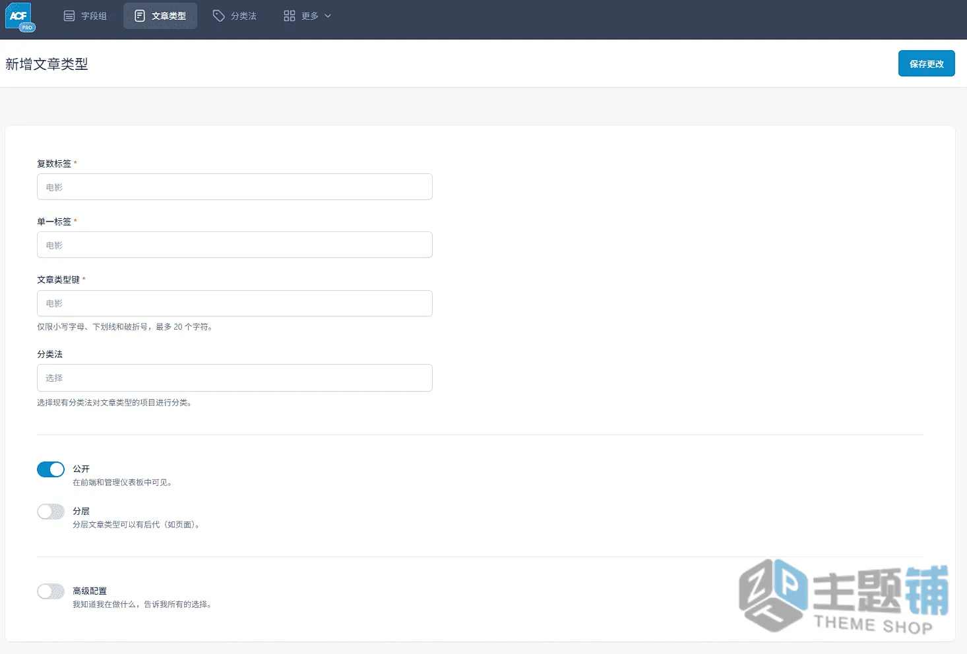Disable the 公开 toggle
Screen dimensions: 967x654
[x=51, y=469]
